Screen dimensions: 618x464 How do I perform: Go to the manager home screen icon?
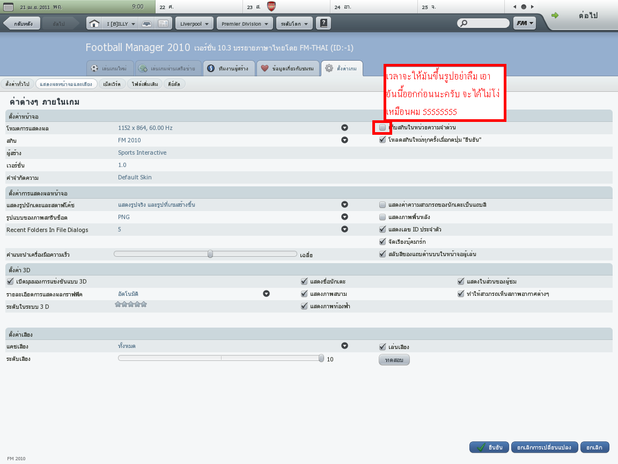coord(94,24)
